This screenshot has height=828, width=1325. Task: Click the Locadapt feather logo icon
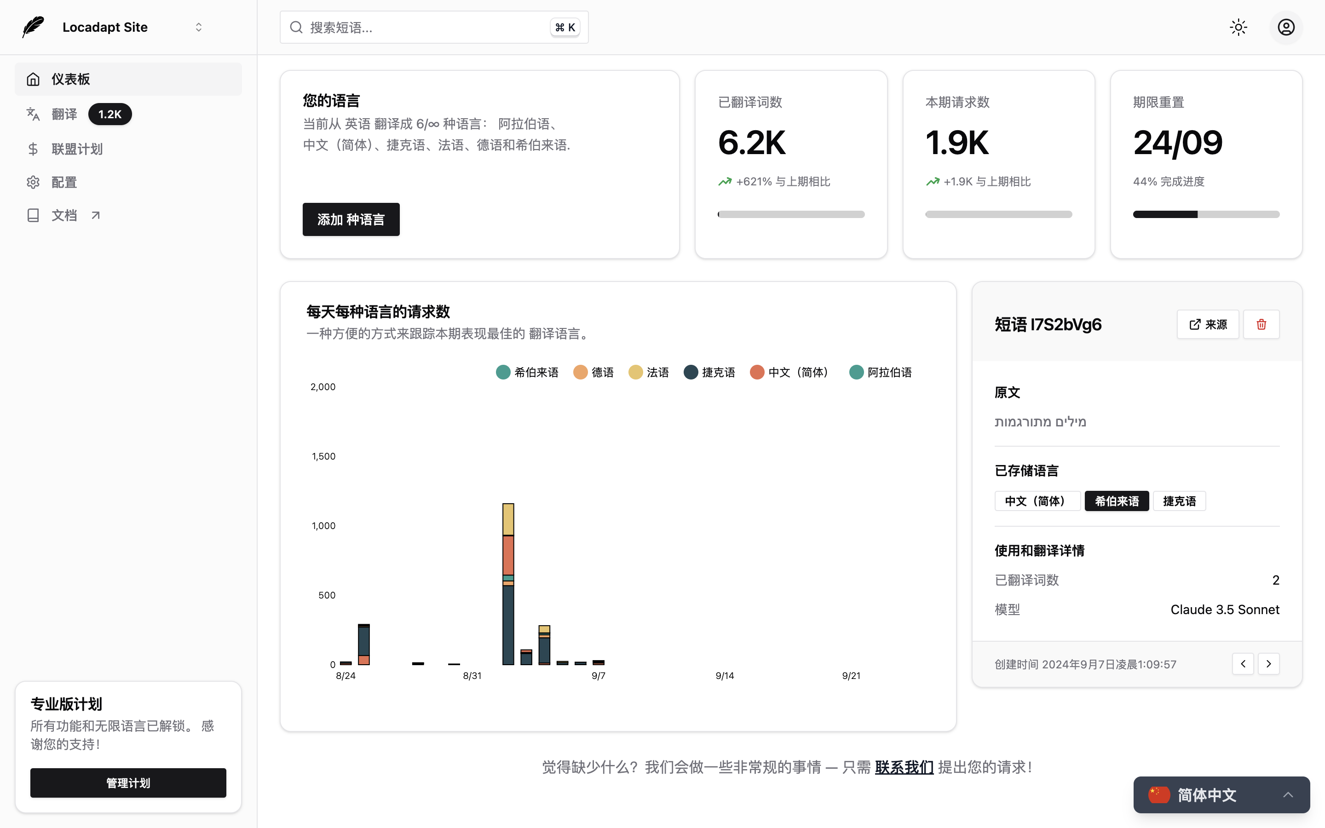click(33, 27)
